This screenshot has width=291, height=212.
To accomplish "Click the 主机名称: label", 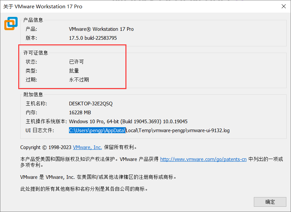I will pyautogui.click(x=36, y=104).
